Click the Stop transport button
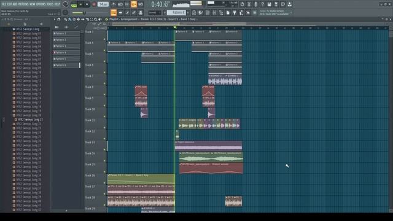The width and height of the screenshot is (393, 221). click(87, 4)
